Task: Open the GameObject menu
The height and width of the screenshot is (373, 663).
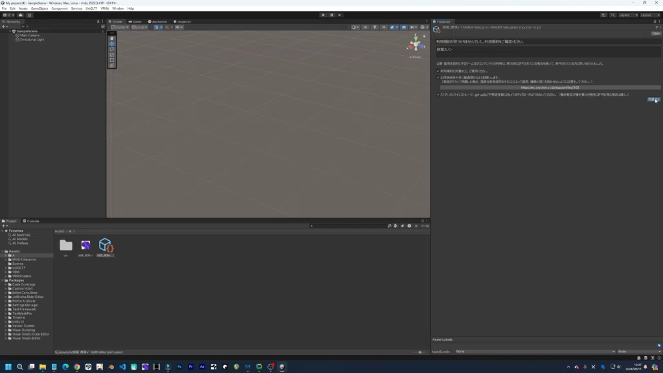Action: [39, 8]
